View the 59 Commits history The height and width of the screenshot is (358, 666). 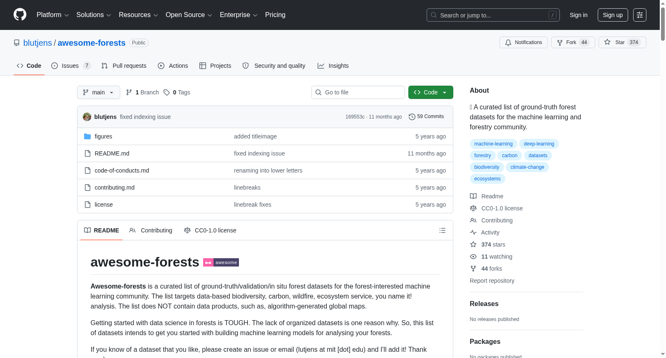pos(426,117)
